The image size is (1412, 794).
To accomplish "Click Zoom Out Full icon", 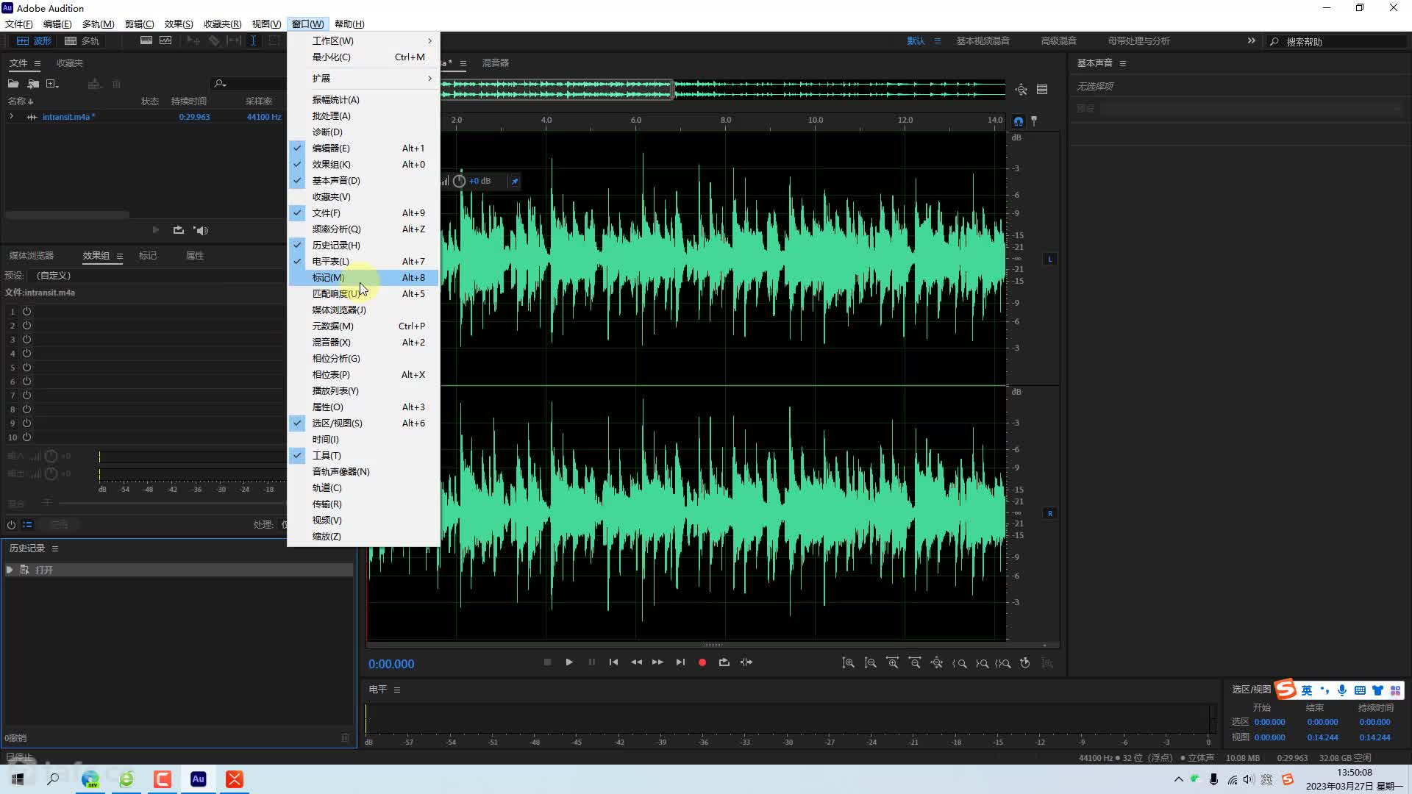I will (x=936, y=663).
